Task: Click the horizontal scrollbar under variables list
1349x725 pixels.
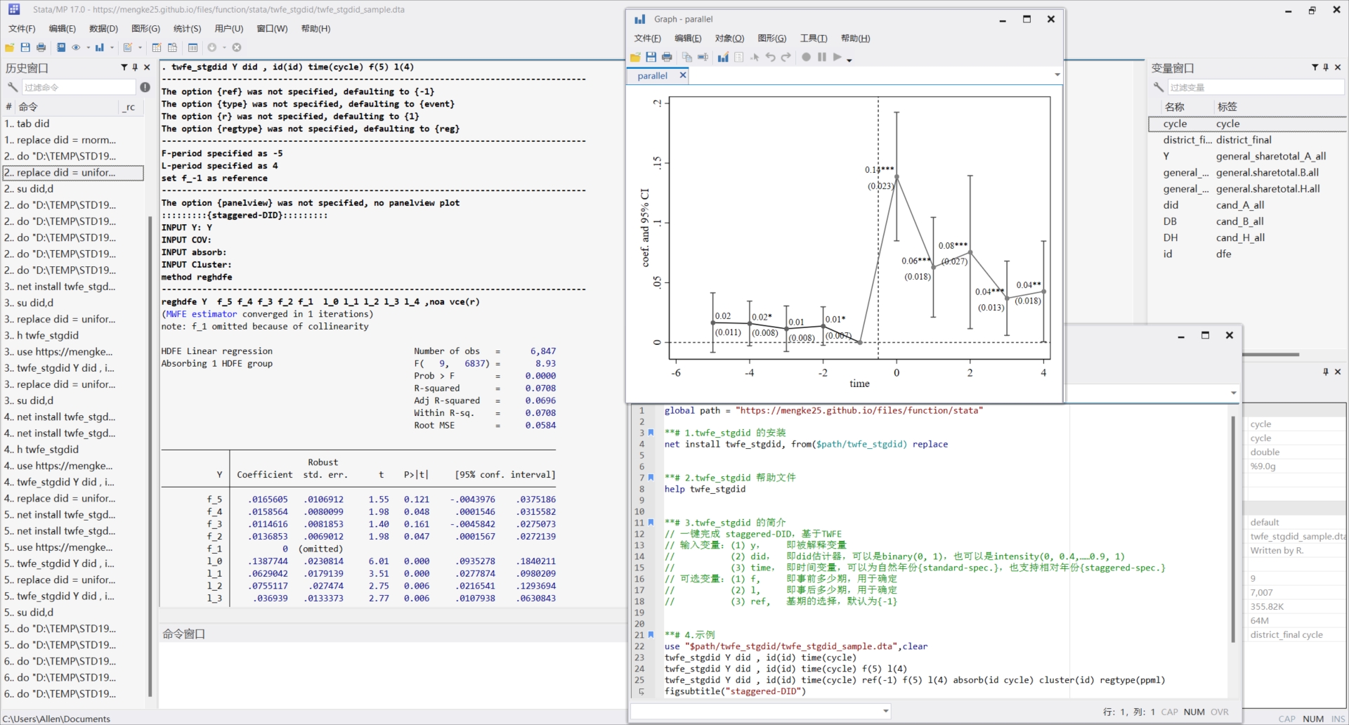Action: tap(1270, 354)
